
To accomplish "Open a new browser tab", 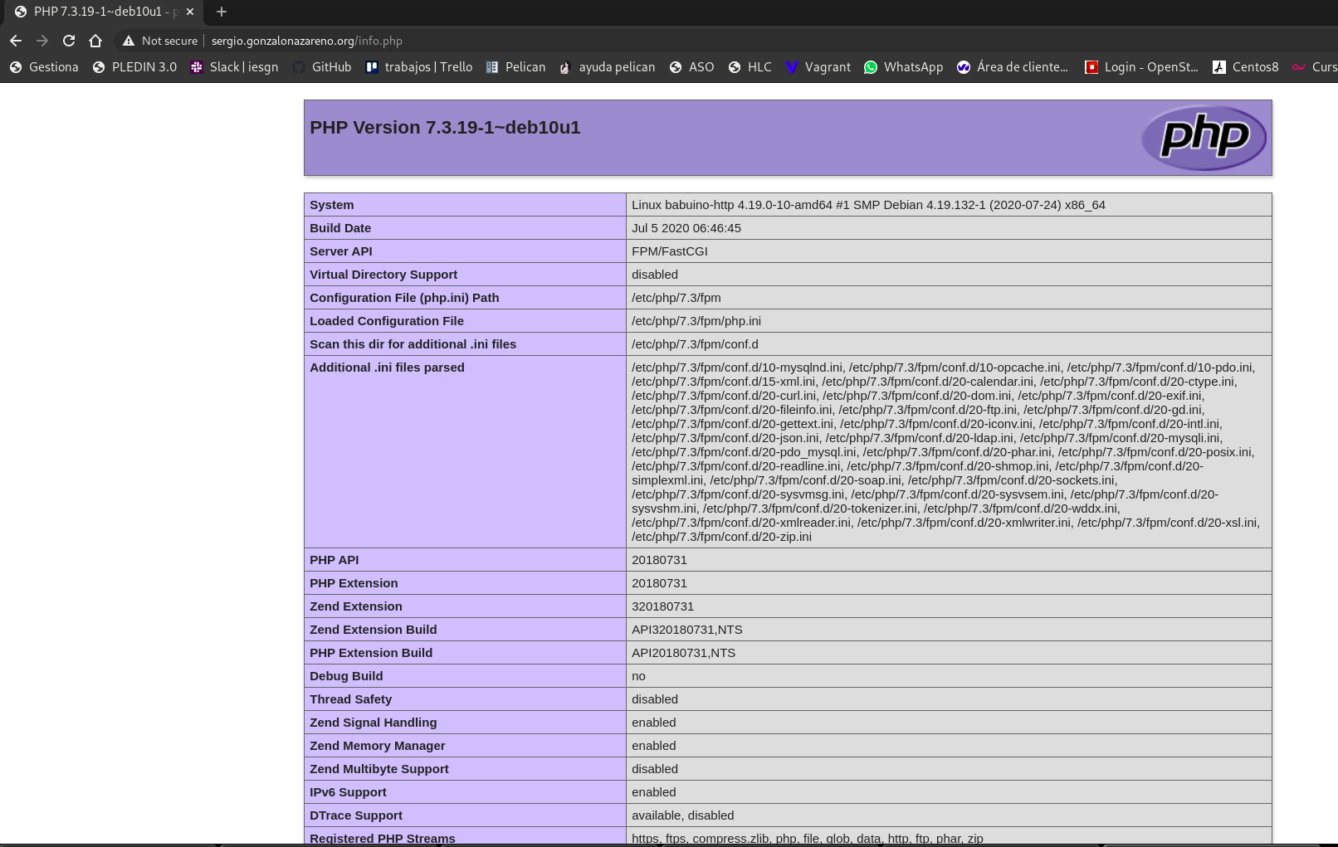I will pos(220,12).
